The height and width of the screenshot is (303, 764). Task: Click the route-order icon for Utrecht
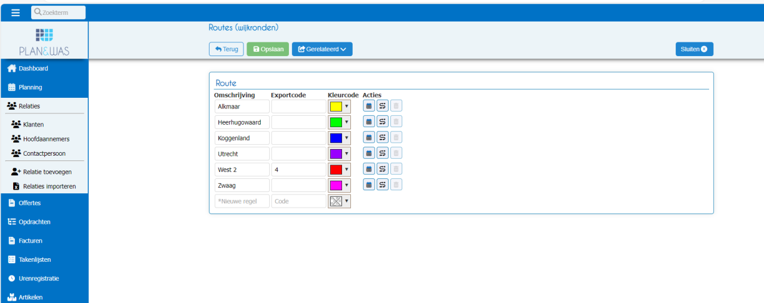coord(383,153)
